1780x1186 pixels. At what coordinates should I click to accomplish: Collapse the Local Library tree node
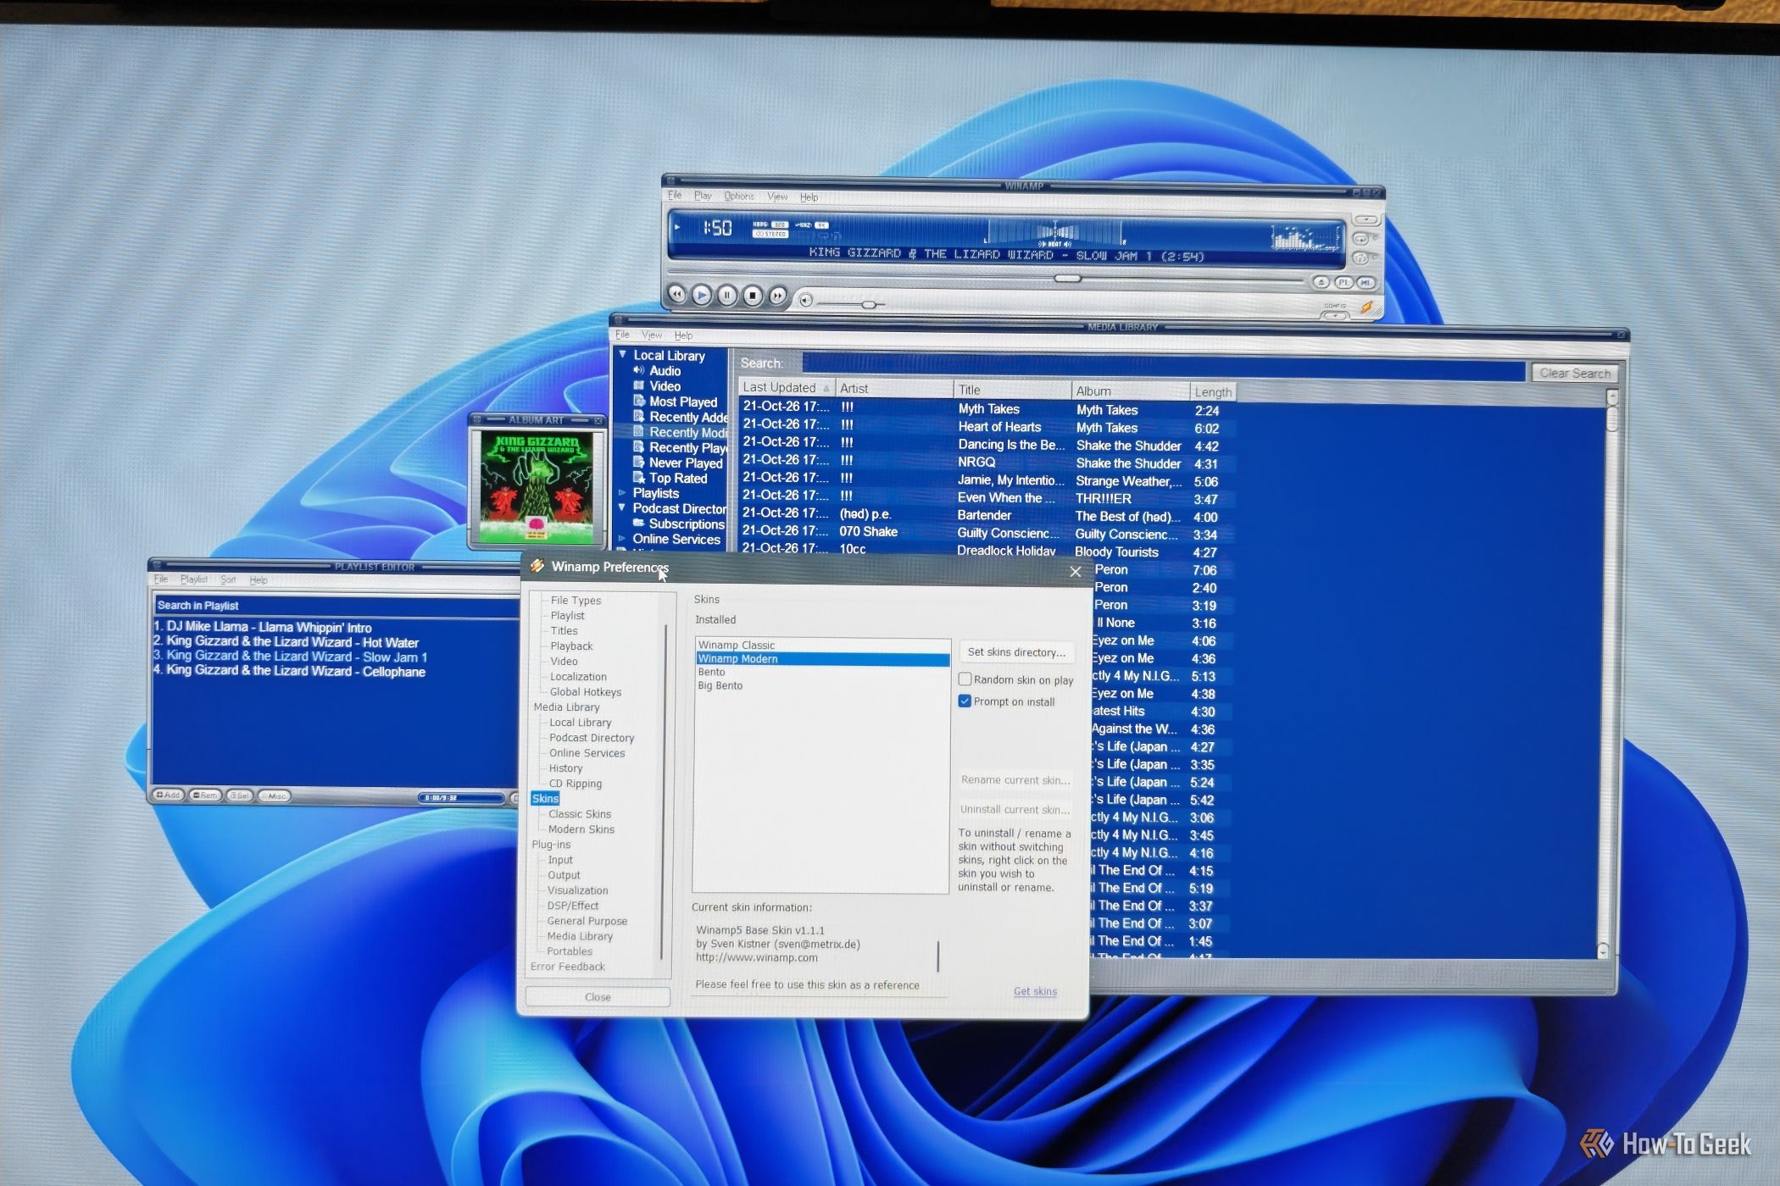tap(622, 354)
